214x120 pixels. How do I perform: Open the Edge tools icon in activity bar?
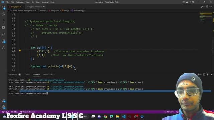(3, 28)
